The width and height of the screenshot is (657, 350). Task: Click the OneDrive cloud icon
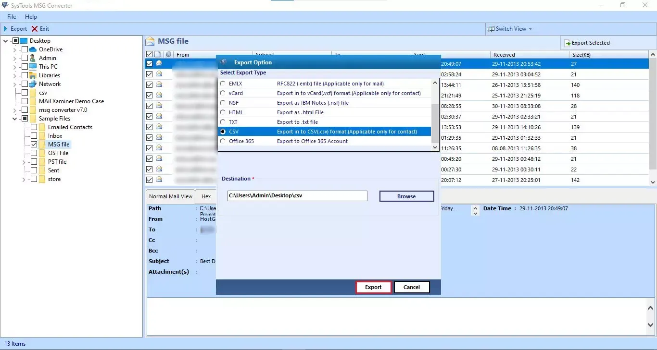click(33, 49)
